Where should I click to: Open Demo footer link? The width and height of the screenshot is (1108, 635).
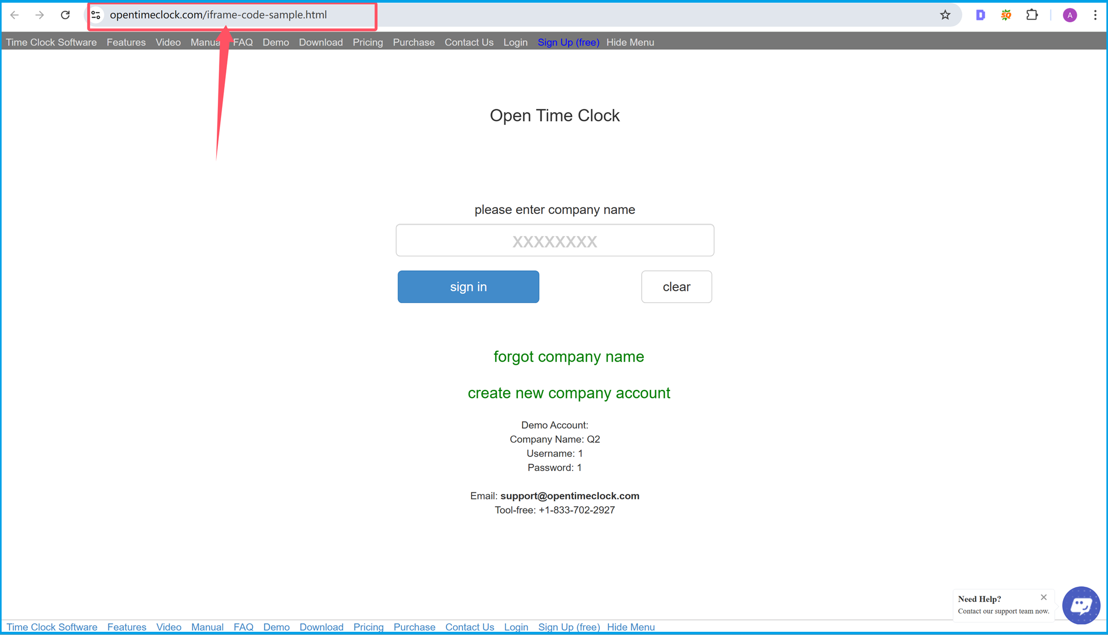click(276, 627)
